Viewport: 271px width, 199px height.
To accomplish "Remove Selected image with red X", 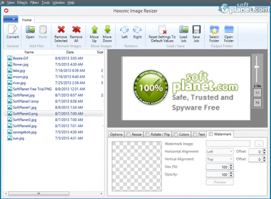I will click(x=61, y=29).
